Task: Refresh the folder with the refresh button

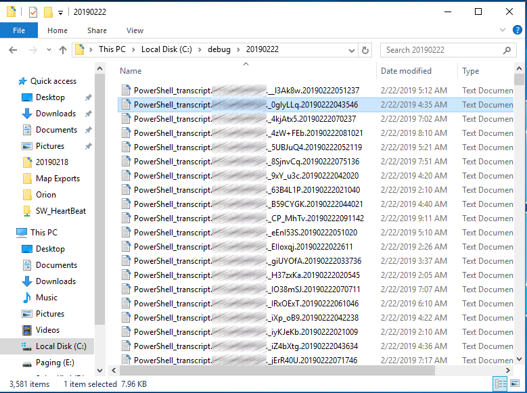Action: tap(365, 51)
